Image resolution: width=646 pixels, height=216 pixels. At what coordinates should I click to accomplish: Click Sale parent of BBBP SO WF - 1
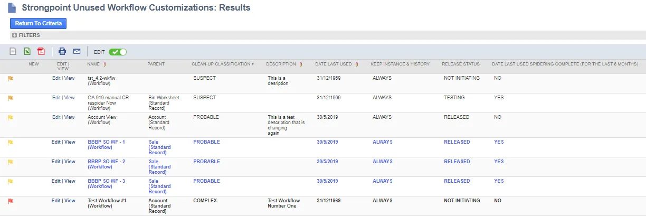[x=159, y=147]
